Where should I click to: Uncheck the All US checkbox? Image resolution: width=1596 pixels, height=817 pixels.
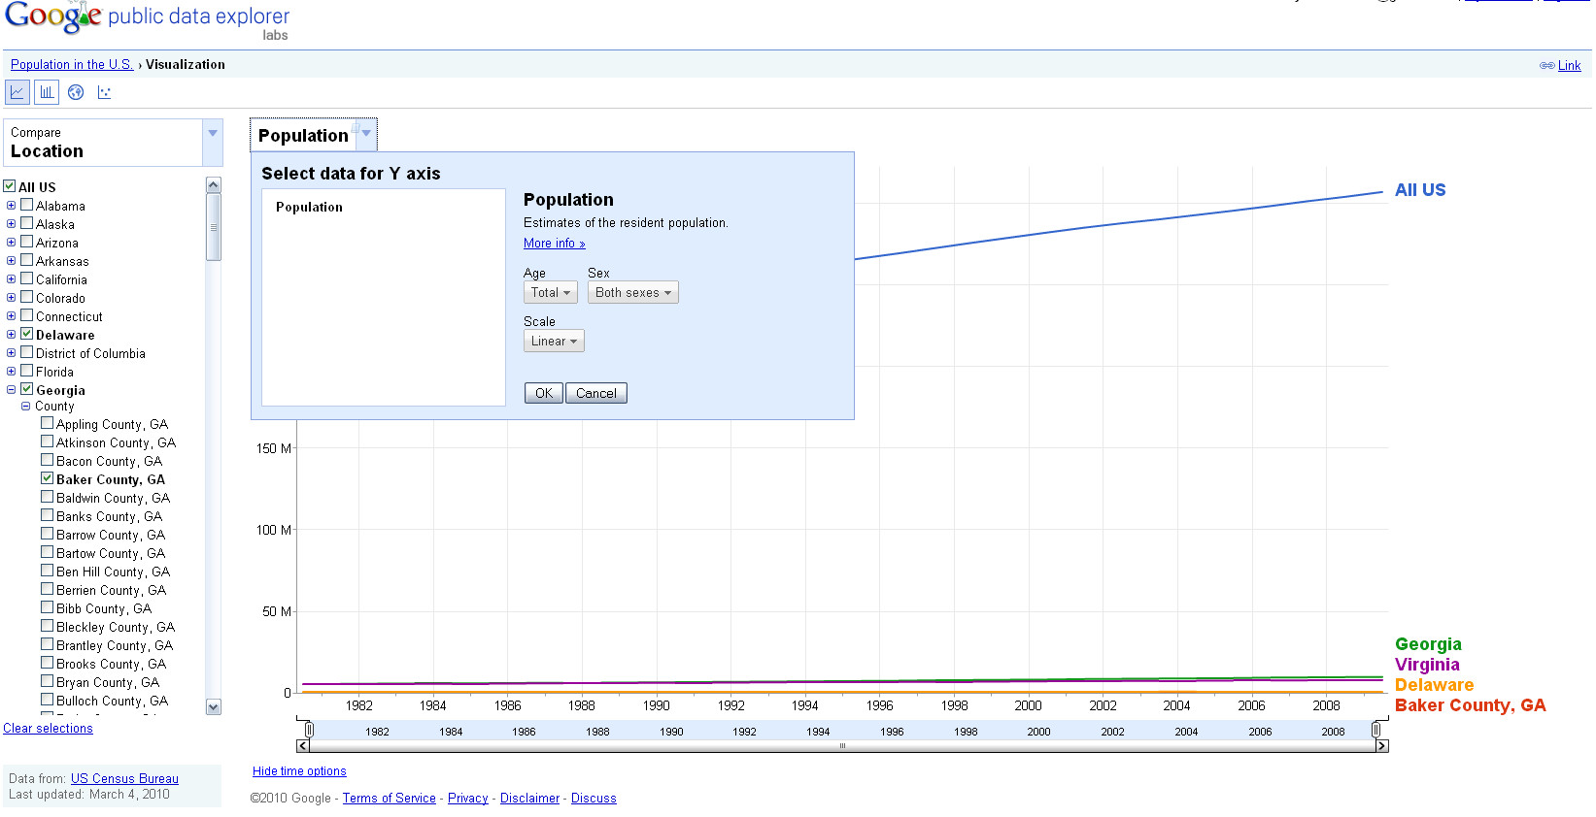(x=10, y=186)
